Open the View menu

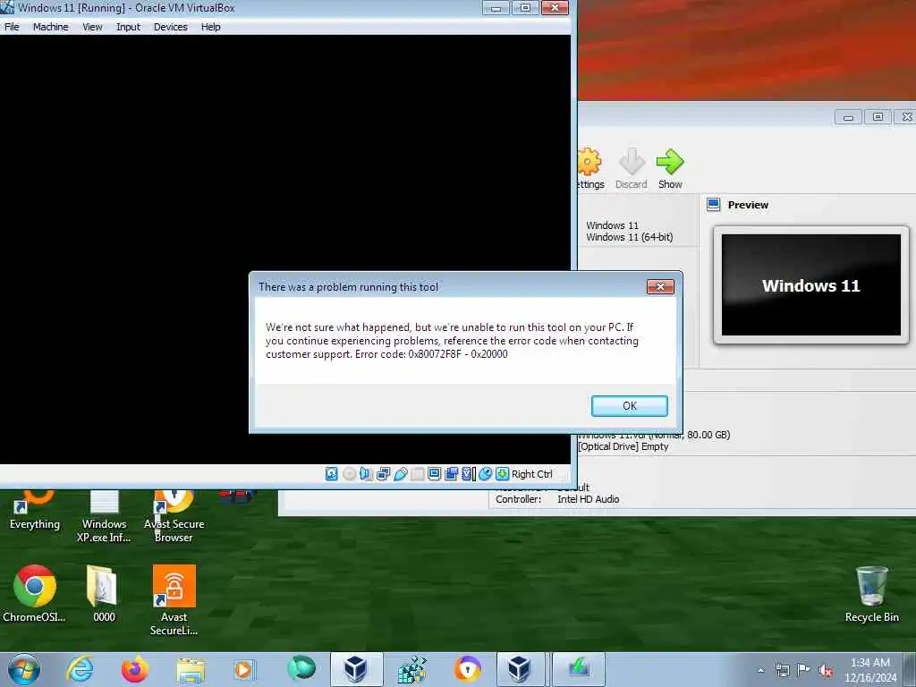point(92,27)
